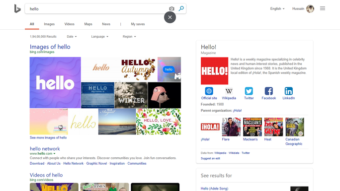
Task: Open the hello network result link
Action: [45, 149]
